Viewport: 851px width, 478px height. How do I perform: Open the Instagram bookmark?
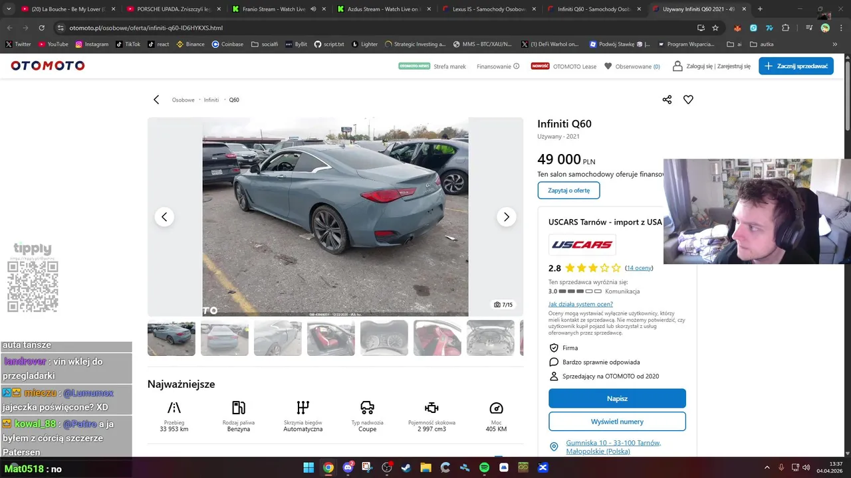92,44
